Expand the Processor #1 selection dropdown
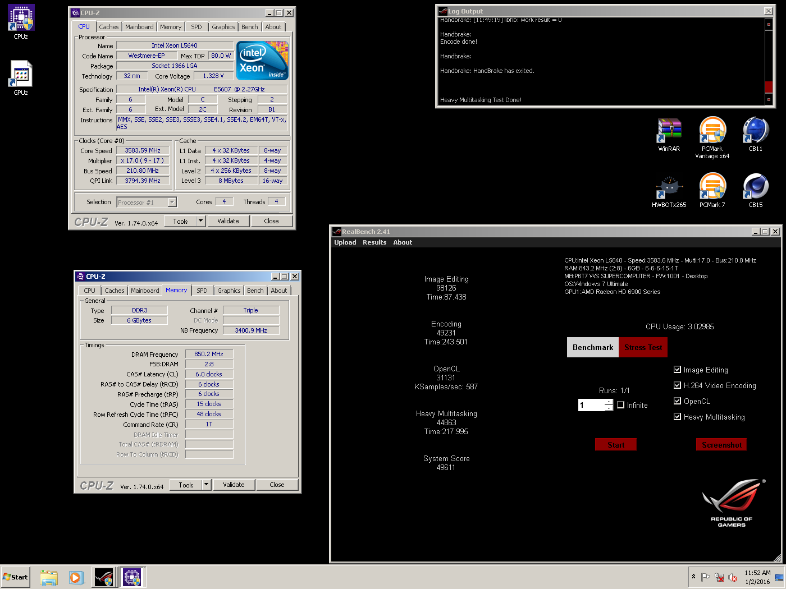 [172, 202]
